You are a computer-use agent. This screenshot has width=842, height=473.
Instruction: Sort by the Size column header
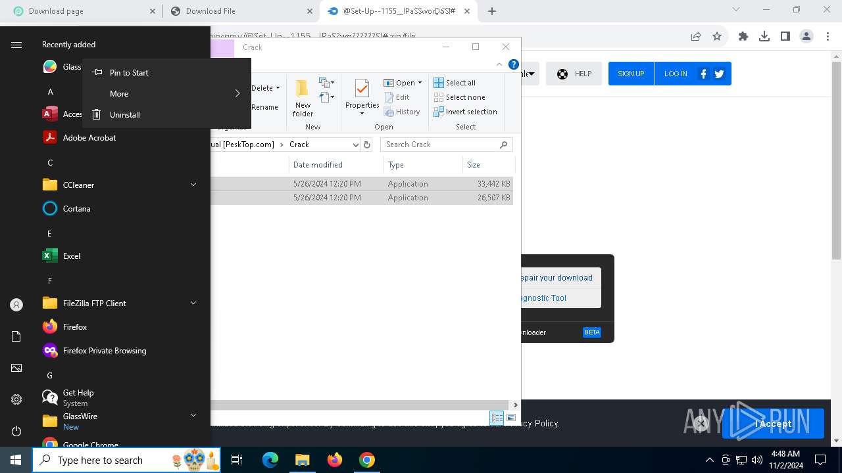[489, 165]
